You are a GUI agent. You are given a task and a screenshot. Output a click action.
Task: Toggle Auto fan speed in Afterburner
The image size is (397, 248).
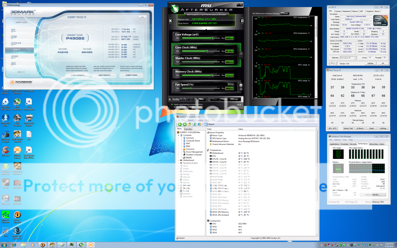pyautogui.click(x=230, y=84)
